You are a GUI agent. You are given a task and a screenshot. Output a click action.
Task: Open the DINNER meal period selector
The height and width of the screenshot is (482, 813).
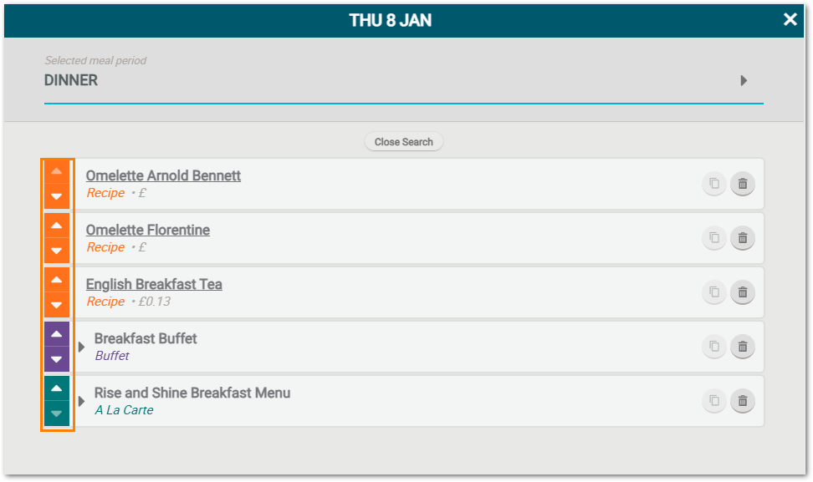[743, 81]
